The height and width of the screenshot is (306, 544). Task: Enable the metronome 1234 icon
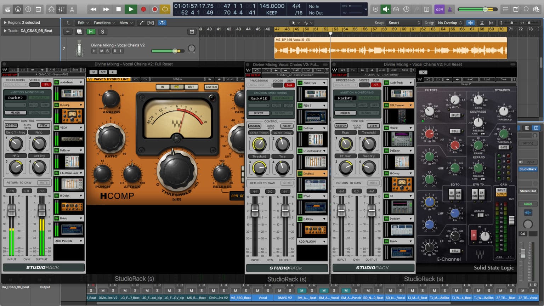click(439, 10)
